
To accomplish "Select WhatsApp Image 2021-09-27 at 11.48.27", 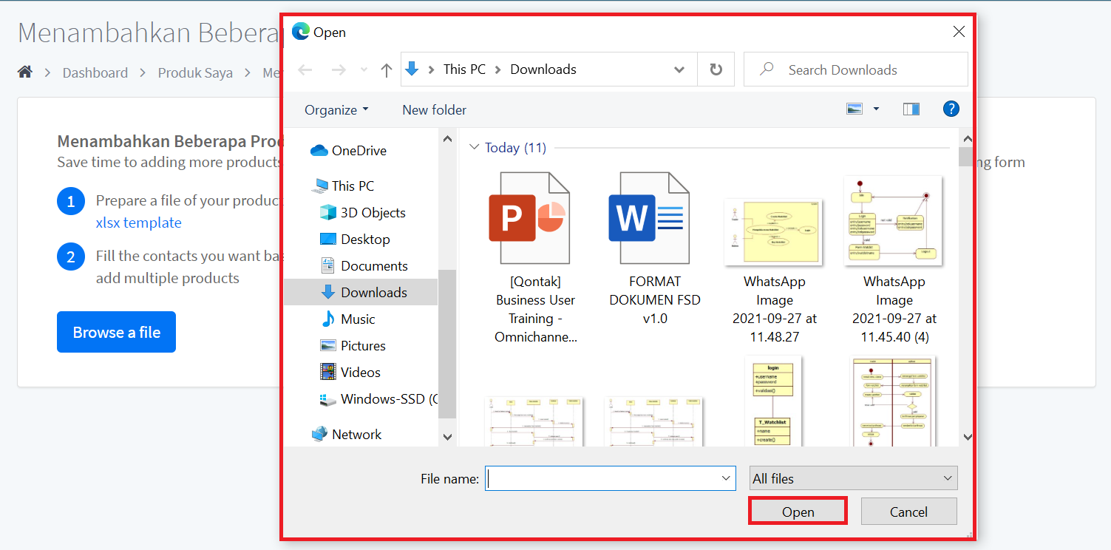I will click(x=775, y=272).
